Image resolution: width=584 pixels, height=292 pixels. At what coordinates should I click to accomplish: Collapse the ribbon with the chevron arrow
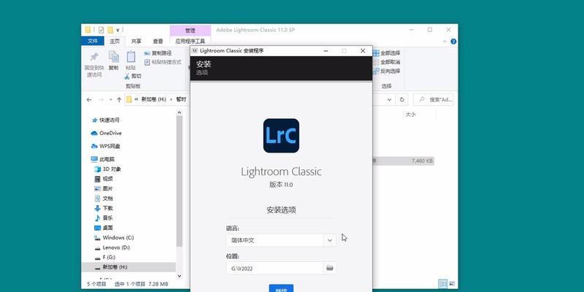(x=445, y=42)
